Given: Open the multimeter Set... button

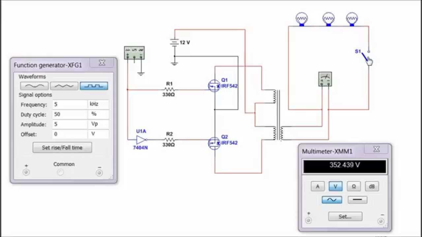Looking at the screenshot, I should pos(345,217).
